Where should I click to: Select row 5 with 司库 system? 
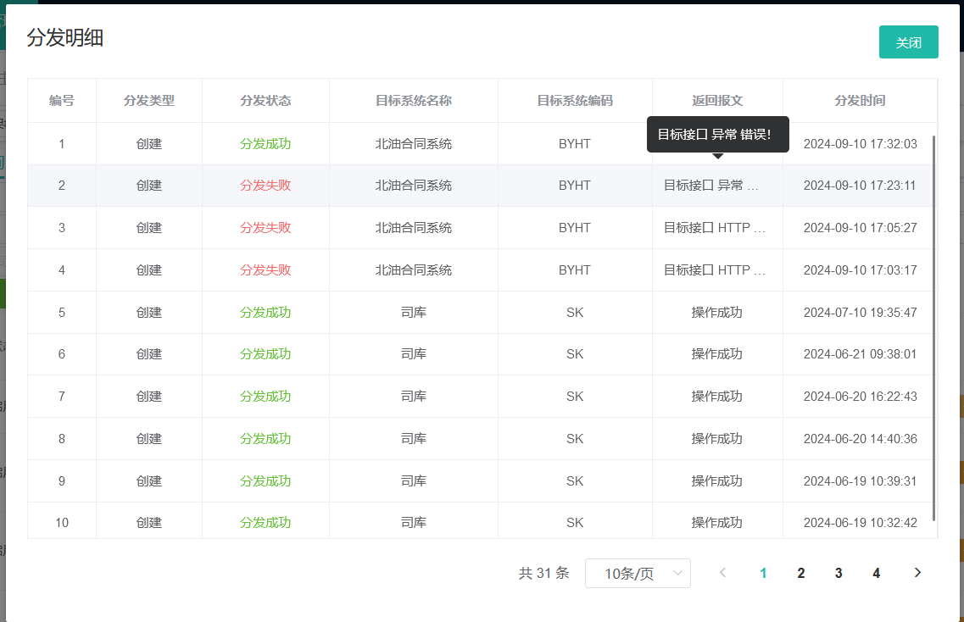click(x=414, y=313)
